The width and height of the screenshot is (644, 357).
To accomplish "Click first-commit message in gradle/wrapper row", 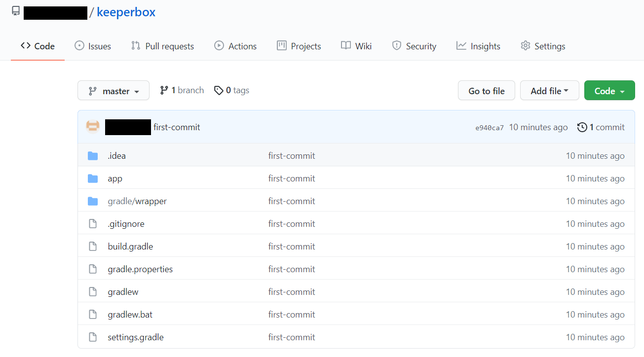I will 292,201.
